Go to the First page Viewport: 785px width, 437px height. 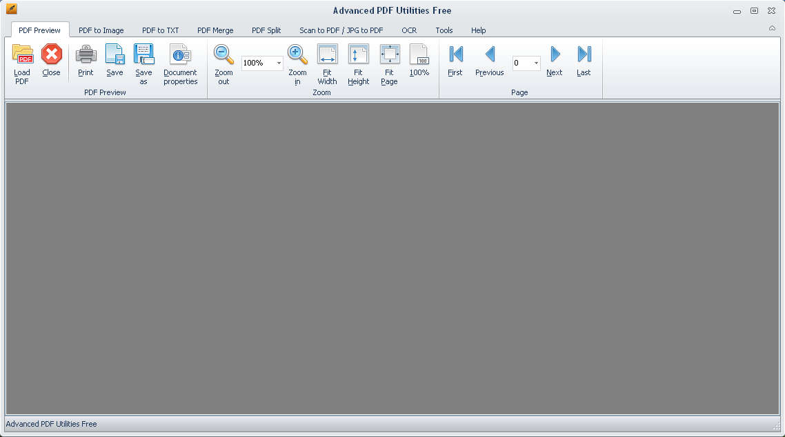(455, 54)
